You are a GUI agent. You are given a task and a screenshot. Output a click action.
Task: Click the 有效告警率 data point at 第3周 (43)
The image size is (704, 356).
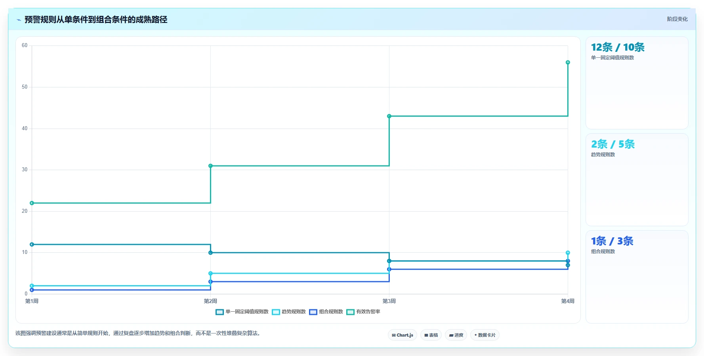coord(389,116)
